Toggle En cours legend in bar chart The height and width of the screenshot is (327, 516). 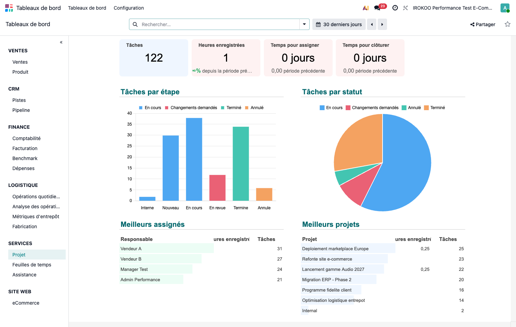click(150, 108)
